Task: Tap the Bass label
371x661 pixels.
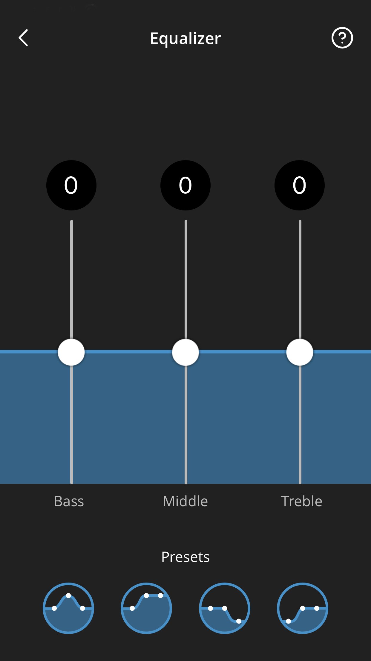Action: (69, 501)
